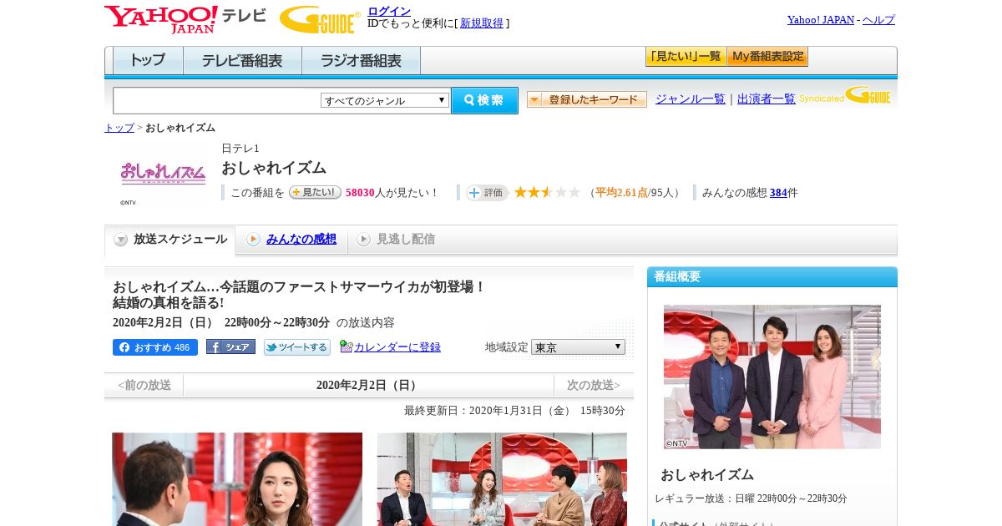Click the レギュラー放送 schedule text
Viewport: 1002px width, 526px height.
pos(751,498)
